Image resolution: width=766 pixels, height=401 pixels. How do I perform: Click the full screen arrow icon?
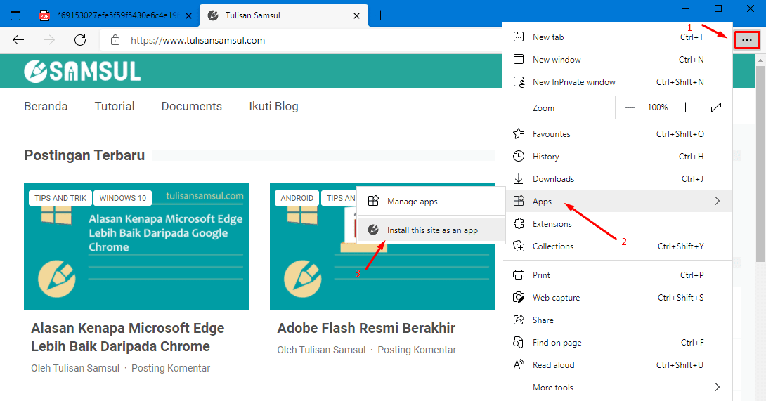[x=715, y=107]
